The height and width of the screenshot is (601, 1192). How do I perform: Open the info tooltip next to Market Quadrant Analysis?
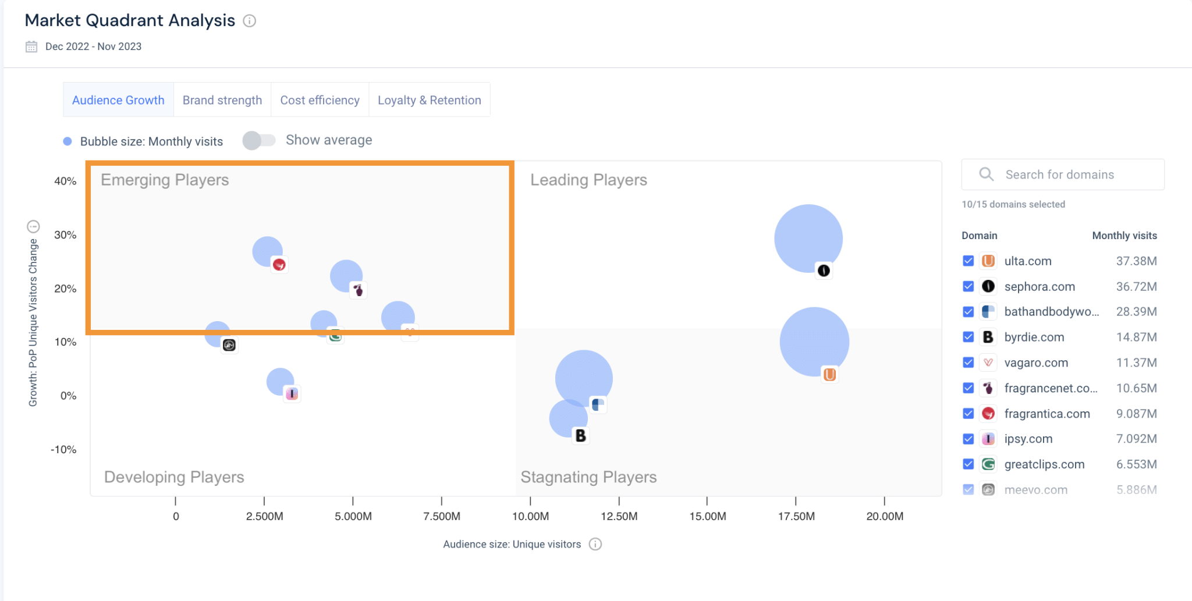click(x=250, y=21)
